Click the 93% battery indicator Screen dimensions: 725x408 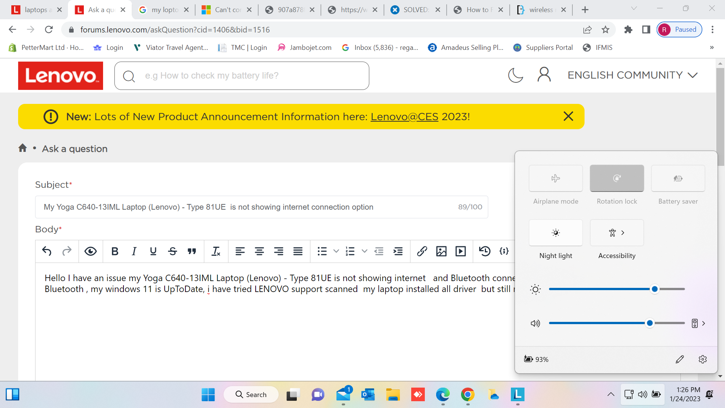tap(536, 359)
